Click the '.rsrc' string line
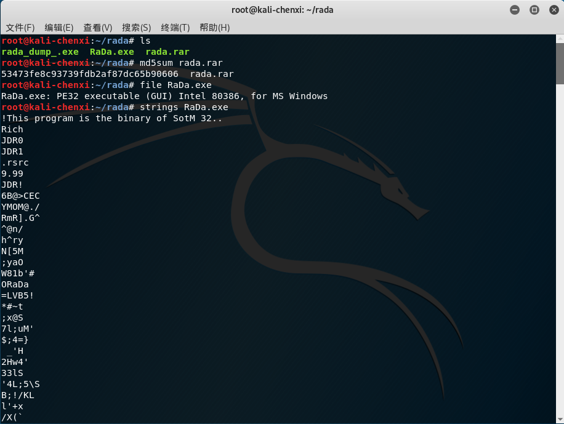This screenshot has width=564, height=424. [x=15, y=163]
